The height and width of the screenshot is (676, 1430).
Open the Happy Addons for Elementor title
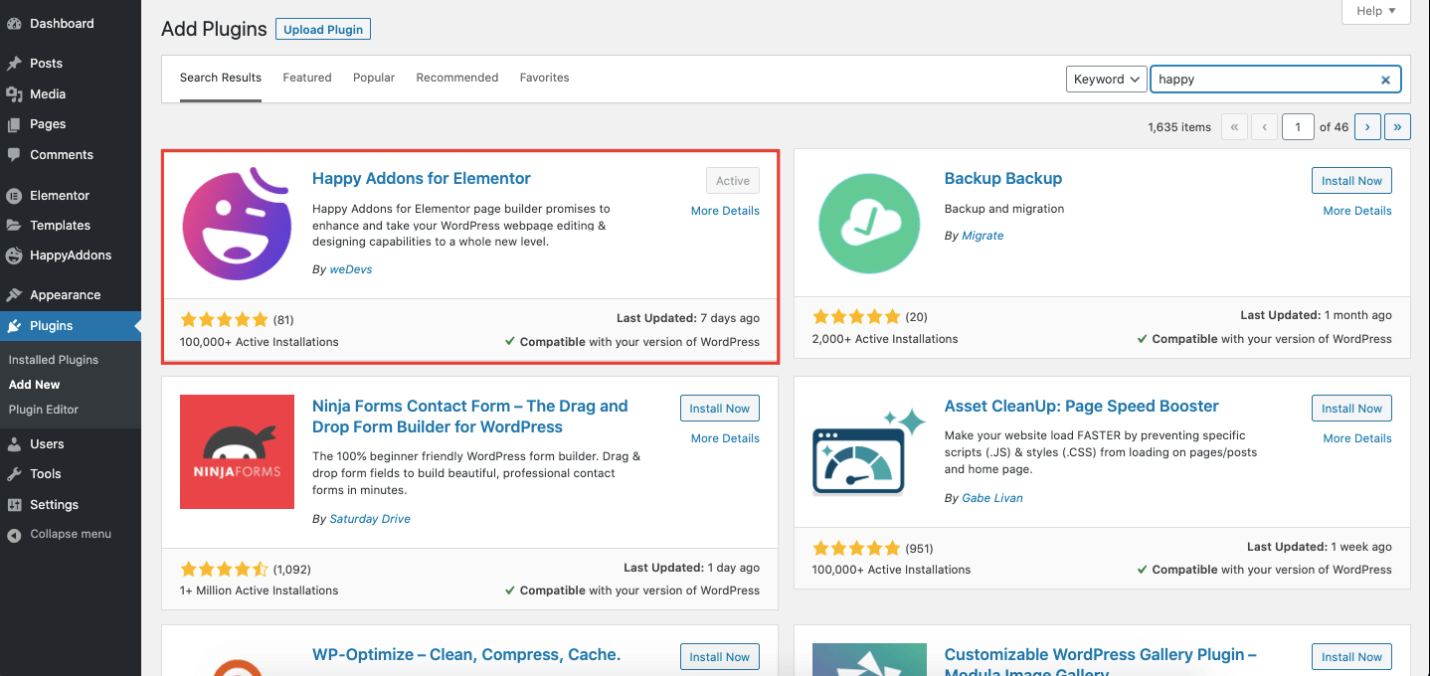pos(422,179)
